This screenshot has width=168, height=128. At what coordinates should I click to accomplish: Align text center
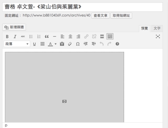click(70, 37)
